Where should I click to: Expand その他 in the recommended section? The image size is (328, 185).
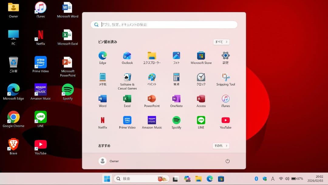tap(221, 145)
